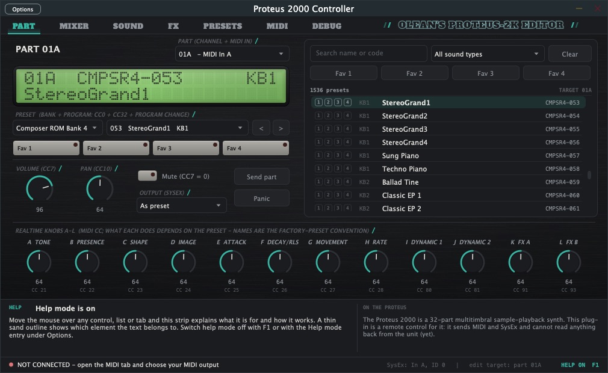Assign StereoGrand3 to favorite slot 2
The image size is (608, 373).
(328, 129)
